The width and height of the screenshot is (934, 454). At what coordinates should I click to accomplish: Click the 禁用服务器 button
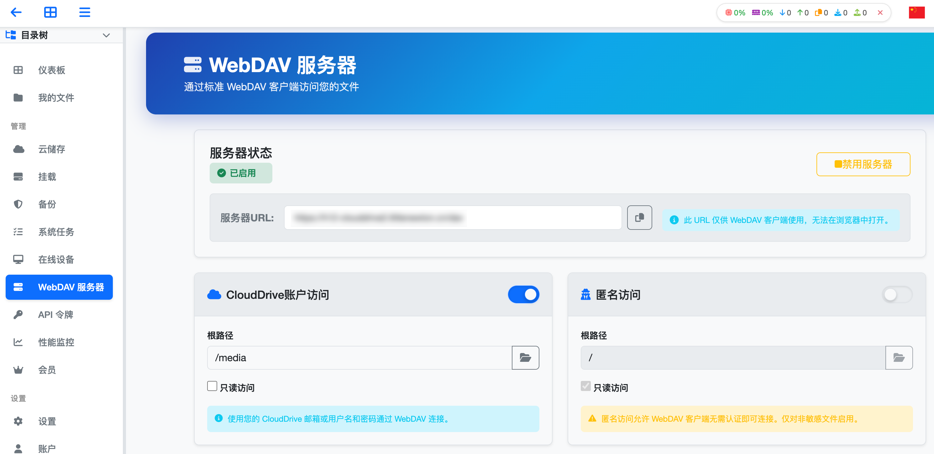tap(863, 164)
